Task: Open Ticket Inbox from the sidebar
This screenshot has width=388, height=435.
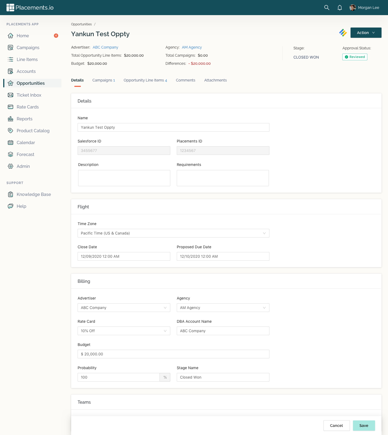Action: point(29,95)
